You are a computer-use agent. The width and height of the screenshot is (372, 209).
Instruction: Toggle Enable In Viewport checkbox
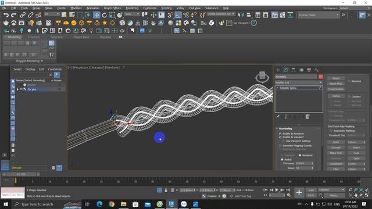point(280,137)
